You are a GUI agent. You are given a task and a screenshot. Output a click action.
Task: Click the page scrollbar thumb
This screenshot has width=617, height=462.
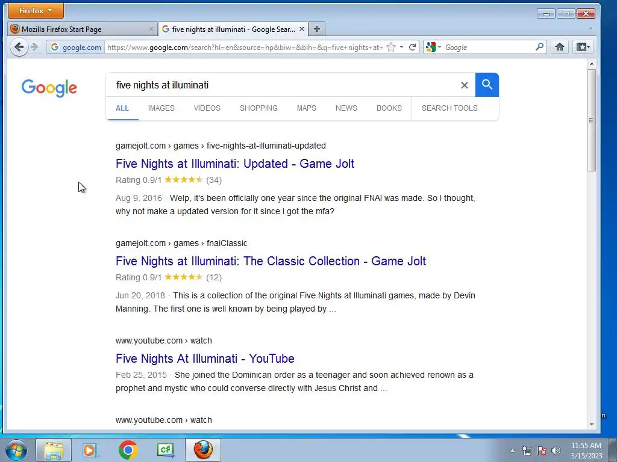pyautogui.click(x=591, y=120)
